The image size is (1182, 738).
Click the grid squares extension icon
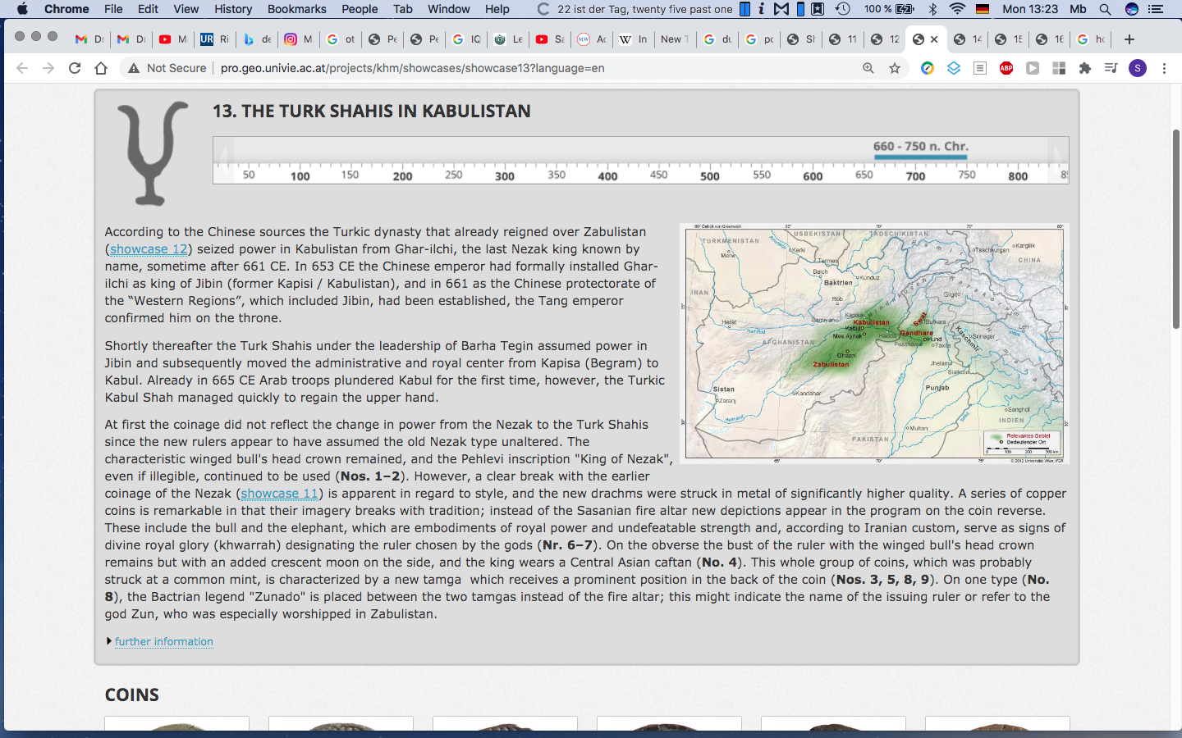coord(1059,68)
